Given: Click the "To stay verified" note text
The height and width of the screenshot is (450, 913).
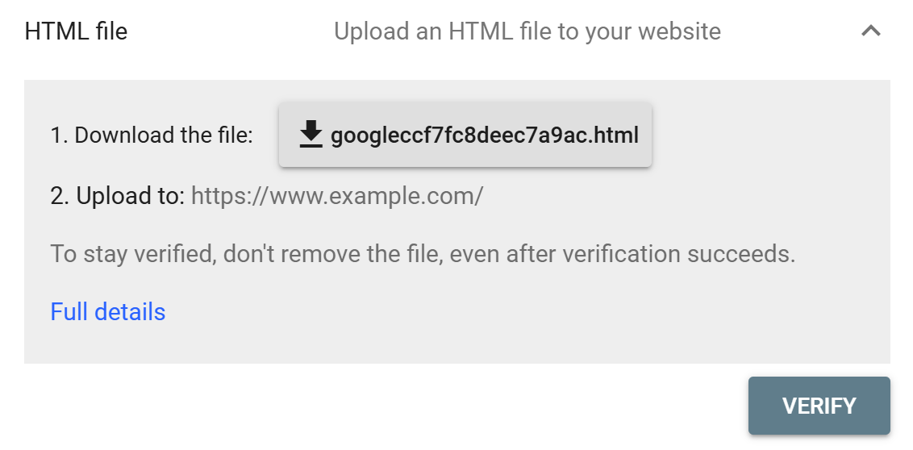Looking at the screenshot, I should [423, 254].
